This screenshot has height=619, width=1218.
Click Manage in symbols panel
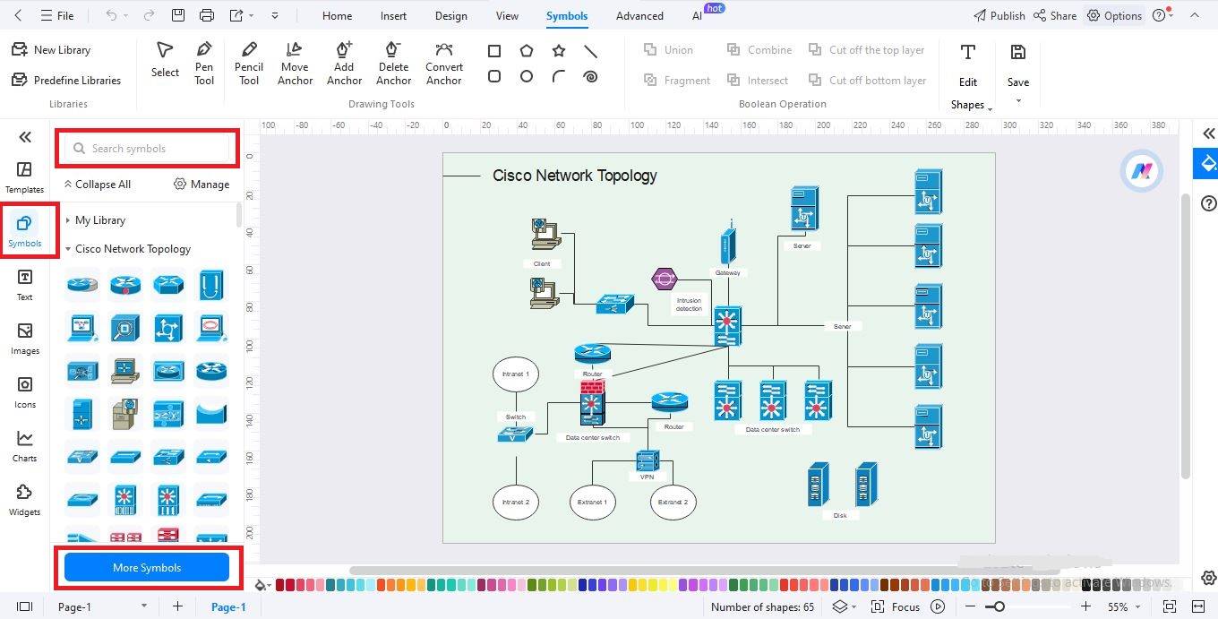pos(202,184)
